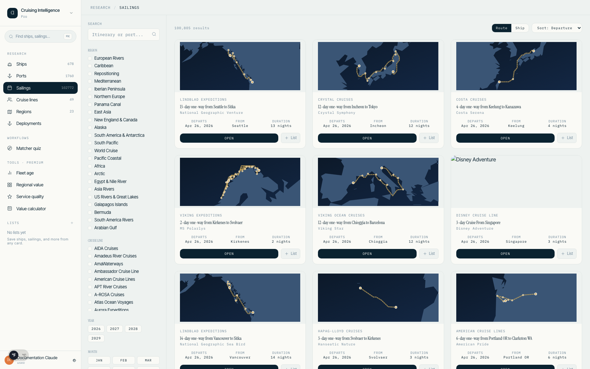Add a new list with plus icon
The height and width of the screenshot is (369, 590).
pyautogui.click(x=72, y=223)
